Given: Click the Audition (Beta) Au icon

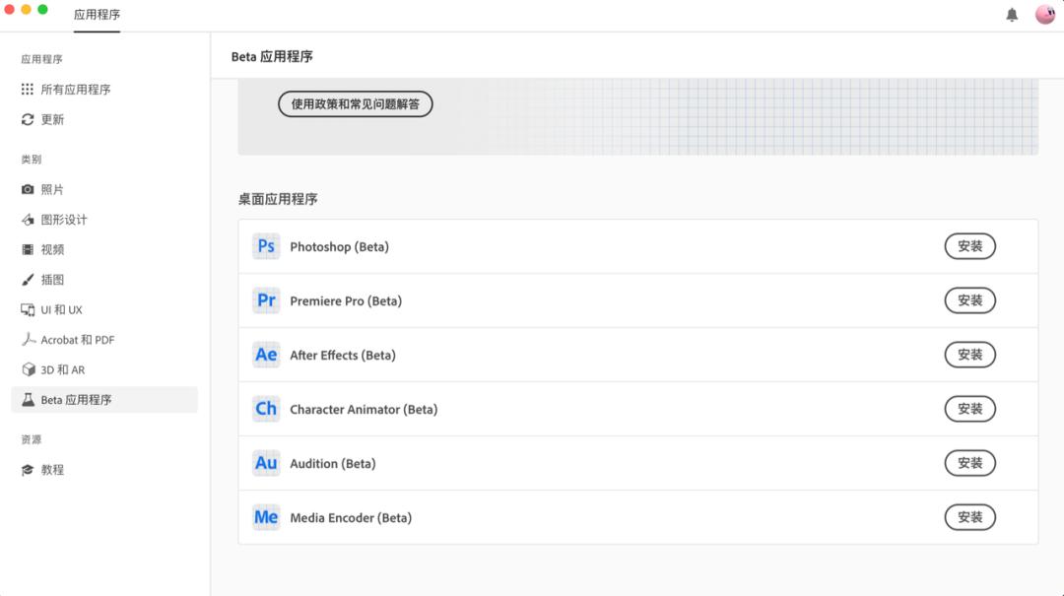Looking at the screenshot, I should click(x=266, y=463).
